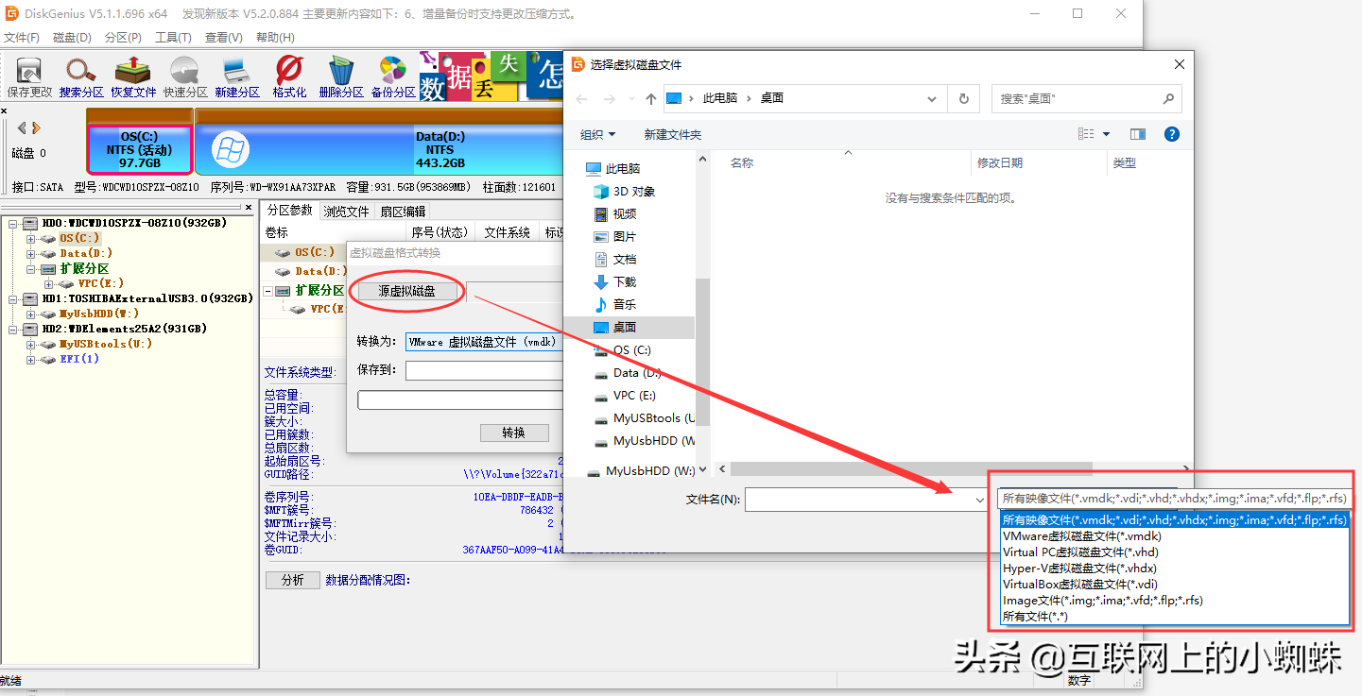Open the 工具(T) menu
The image size is (1362, 696).
tap(173, 38)
